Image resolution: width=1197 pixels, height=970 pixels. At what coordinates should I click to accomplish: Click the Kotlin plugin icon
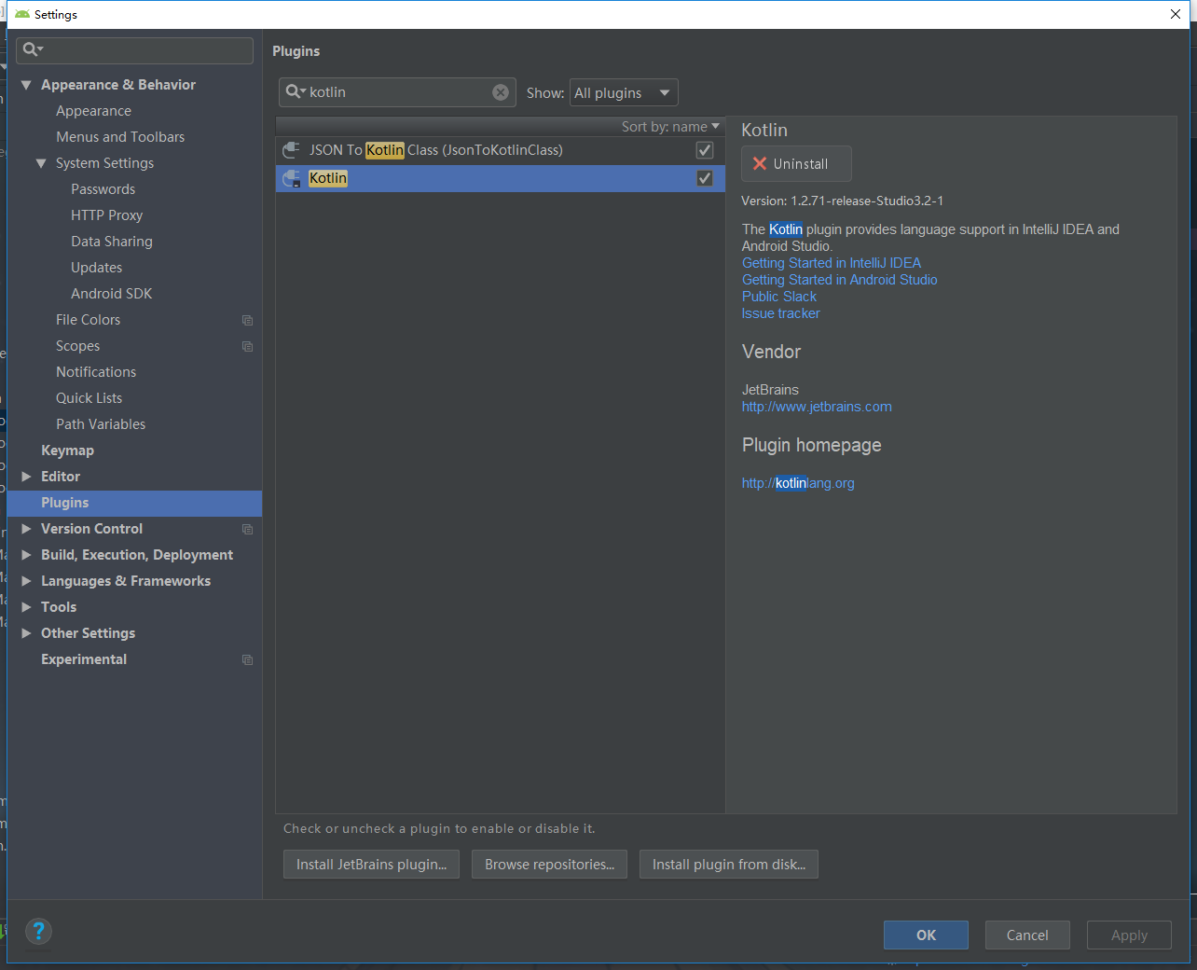[292, 178]
